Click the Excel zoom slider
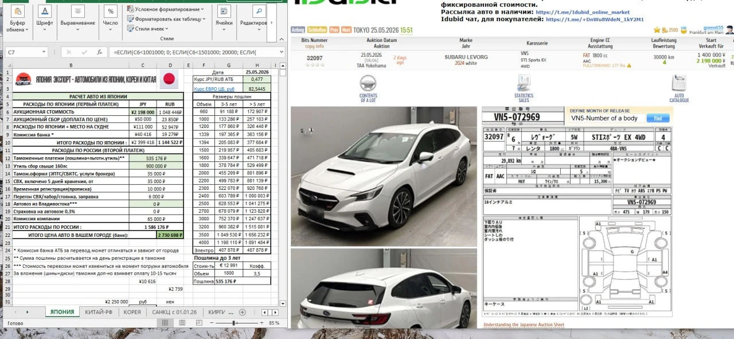 click(234, 324)
